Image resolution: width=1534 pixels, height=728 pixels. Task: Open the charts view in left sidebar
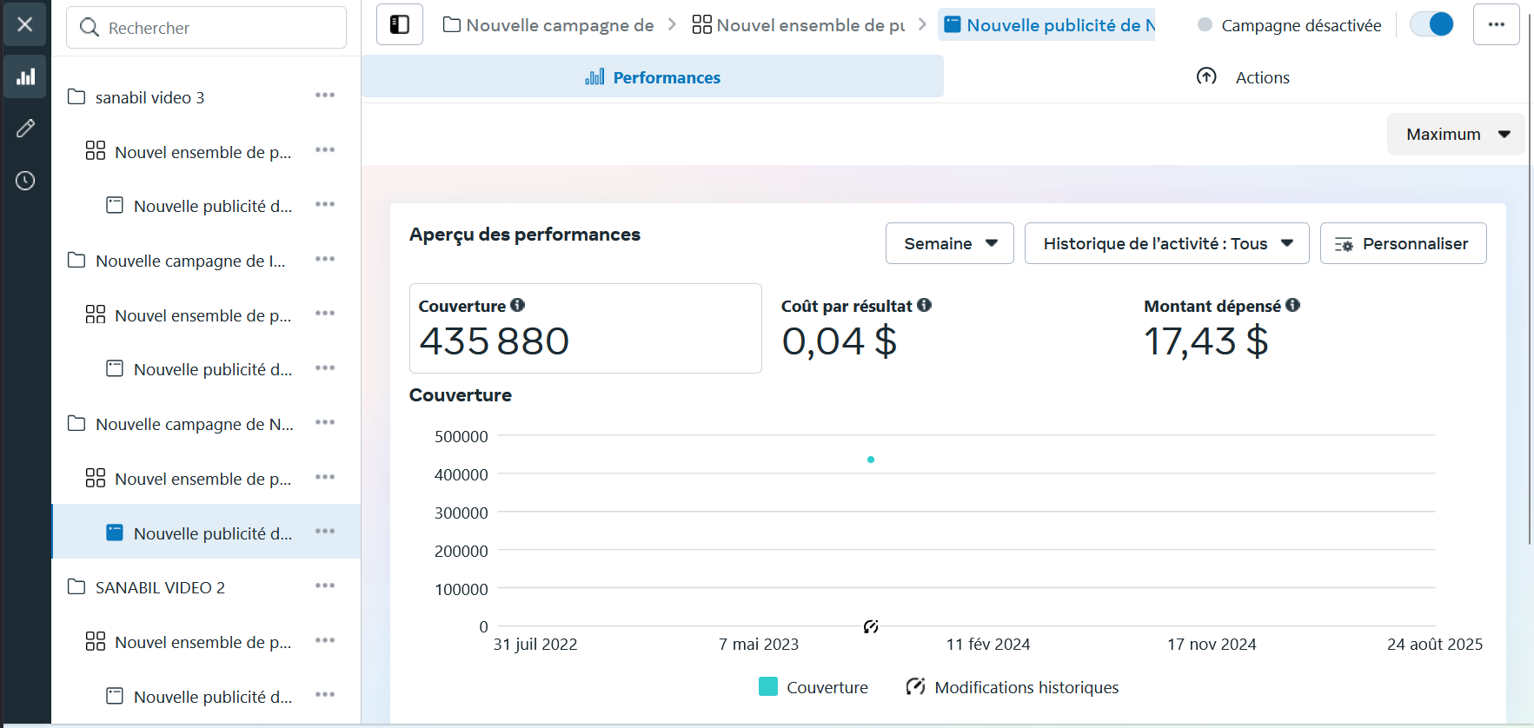(25, 76)
